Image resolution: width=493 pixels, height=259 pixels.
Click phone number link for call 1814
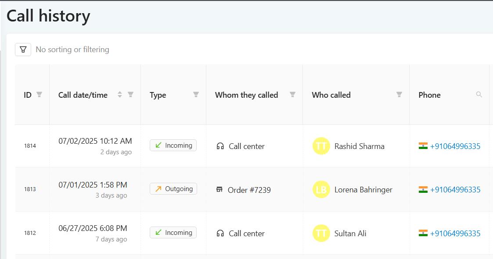(455, 146)
